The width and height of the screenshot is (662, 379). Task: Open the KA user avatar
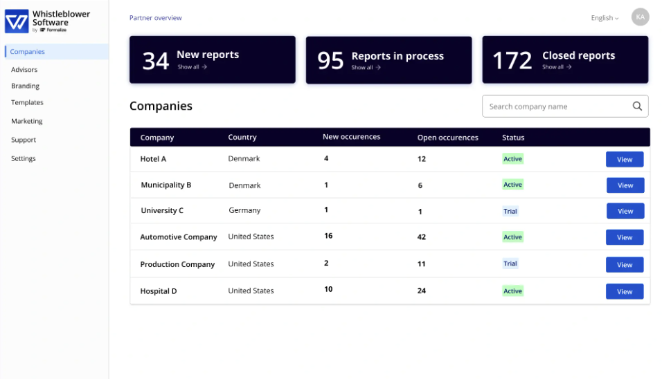(640, 17)
